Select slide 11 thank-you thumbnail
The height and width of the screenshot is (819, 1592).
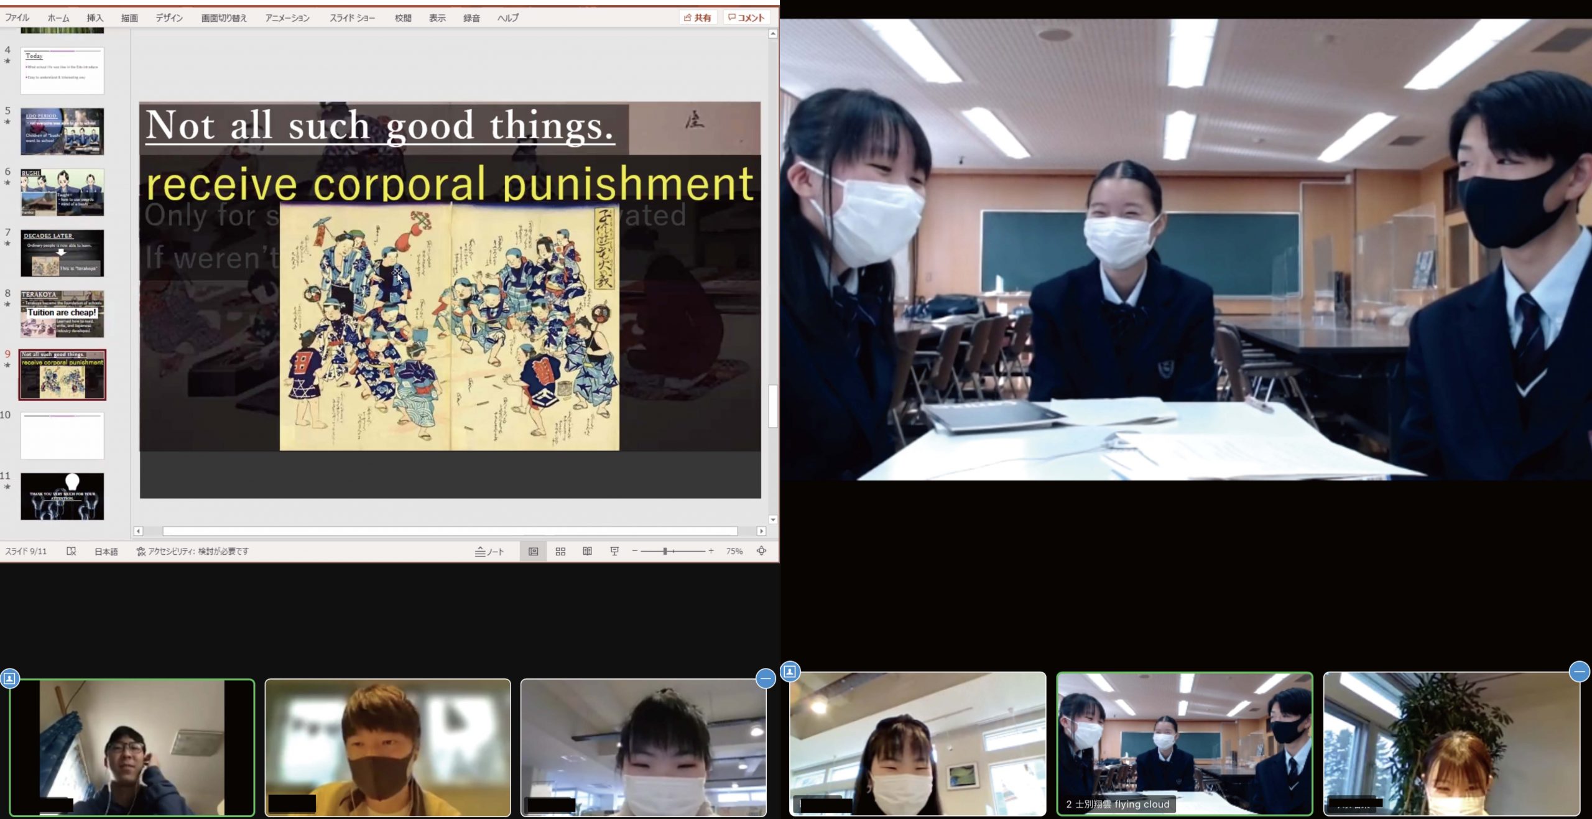(x=62, y=496)
